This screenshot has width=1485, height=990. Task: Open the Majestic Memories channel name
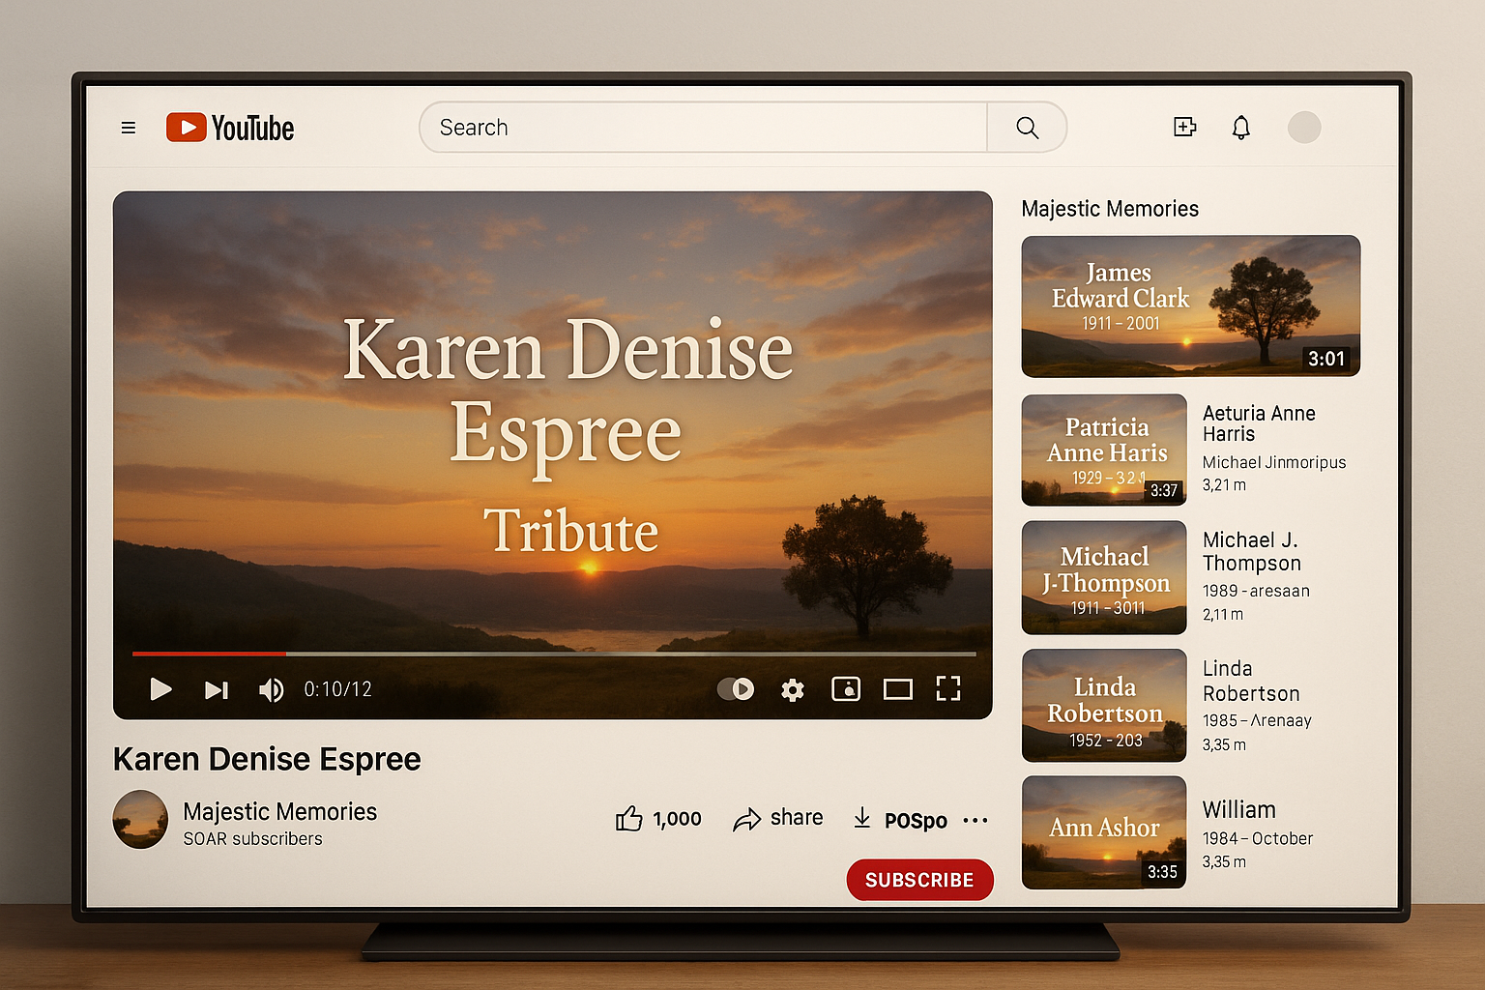279,811
